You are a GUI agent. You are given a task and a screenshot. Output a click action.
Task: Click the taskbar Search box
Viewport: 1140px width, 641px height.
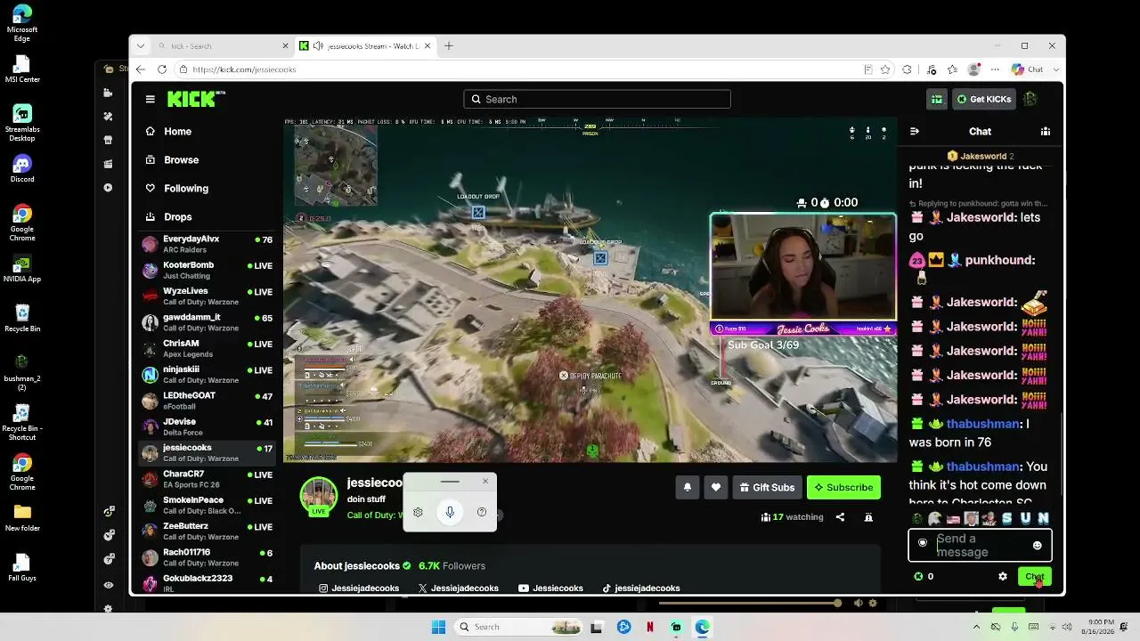(518, 627)
